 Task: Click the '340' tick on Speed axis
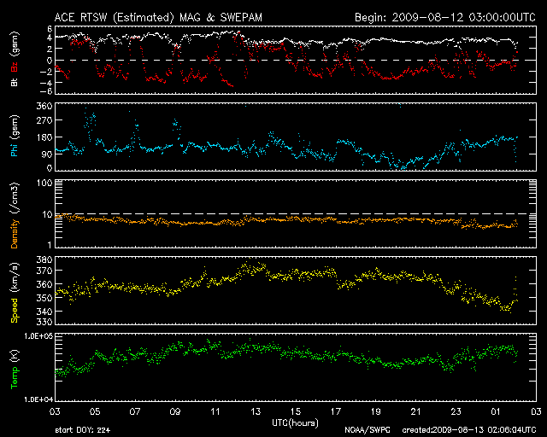(x=44, y=312)
